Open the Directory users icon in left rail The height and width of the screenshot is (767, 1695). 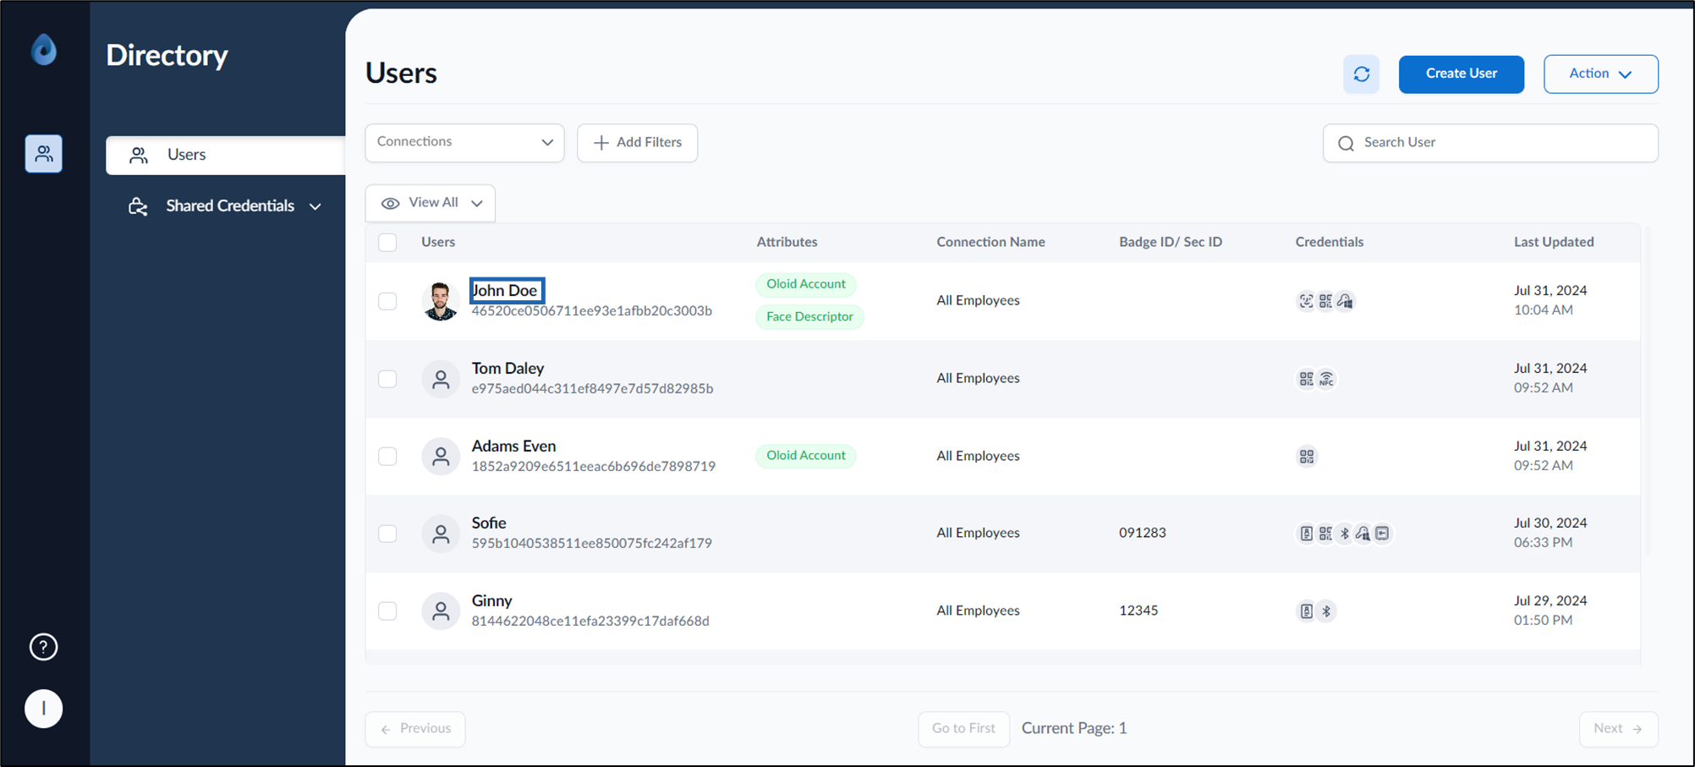[43, 154]
